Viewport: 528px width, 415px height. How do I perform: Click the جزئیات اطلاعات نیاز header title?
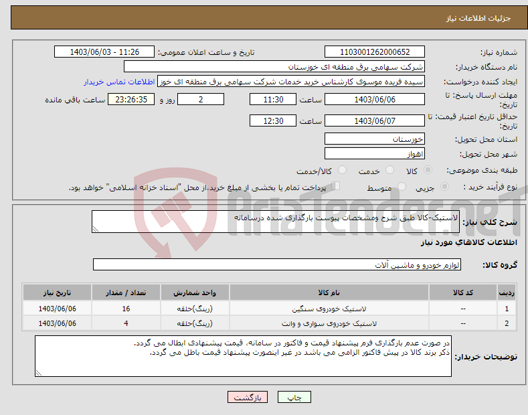[x=478, y=18]
